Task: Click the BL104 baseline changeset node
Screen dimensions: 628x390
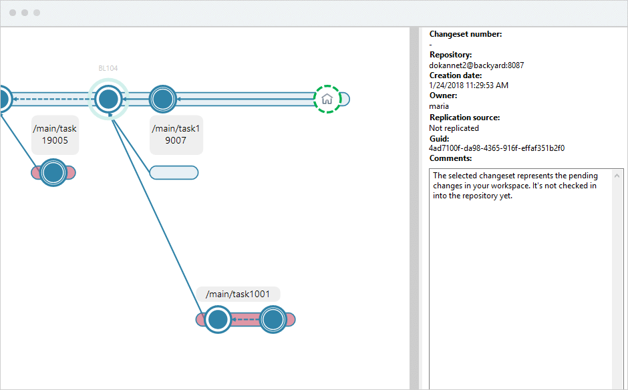Action: [109, 98]
